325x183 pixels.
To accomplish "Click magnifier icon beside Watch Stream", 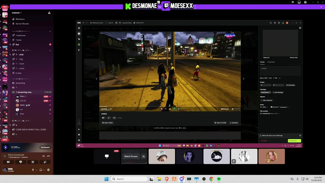I will 143,157.
